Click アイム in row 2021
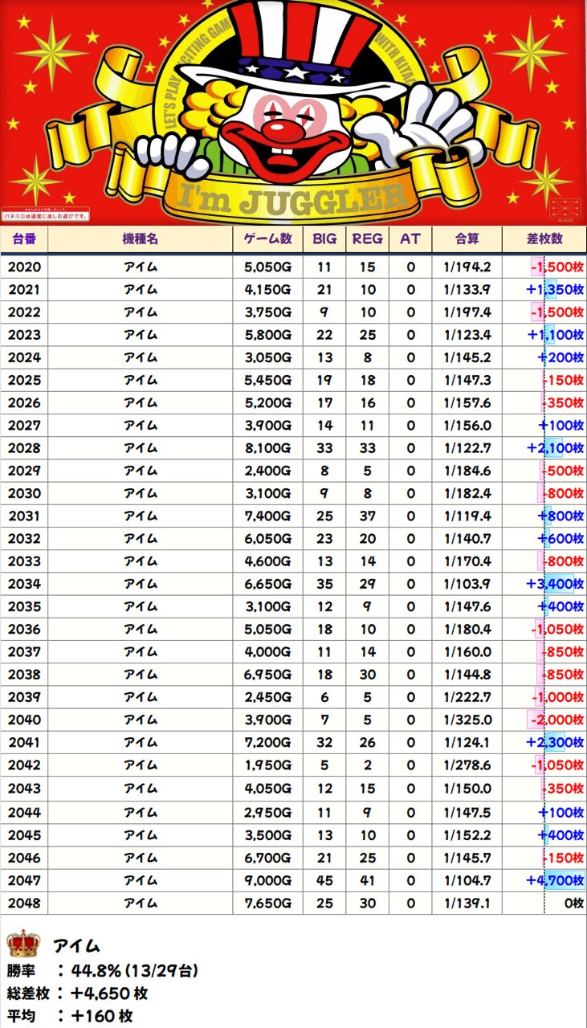 [x=141, y=289]
